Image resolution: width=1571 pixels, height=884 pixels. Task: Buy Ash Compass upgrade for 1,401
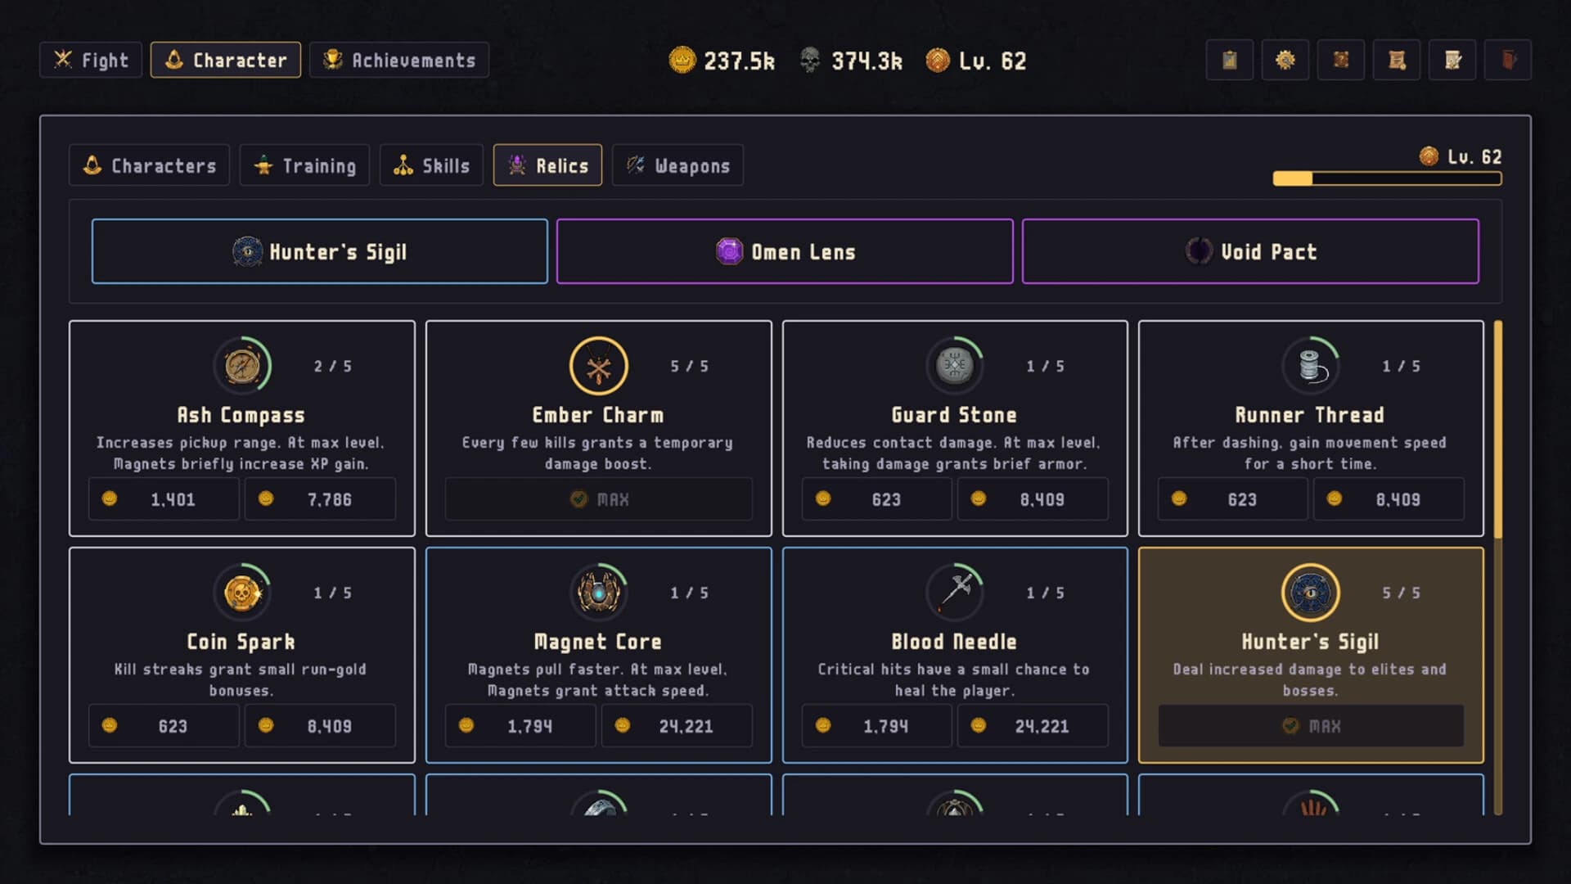coord(164,499)
